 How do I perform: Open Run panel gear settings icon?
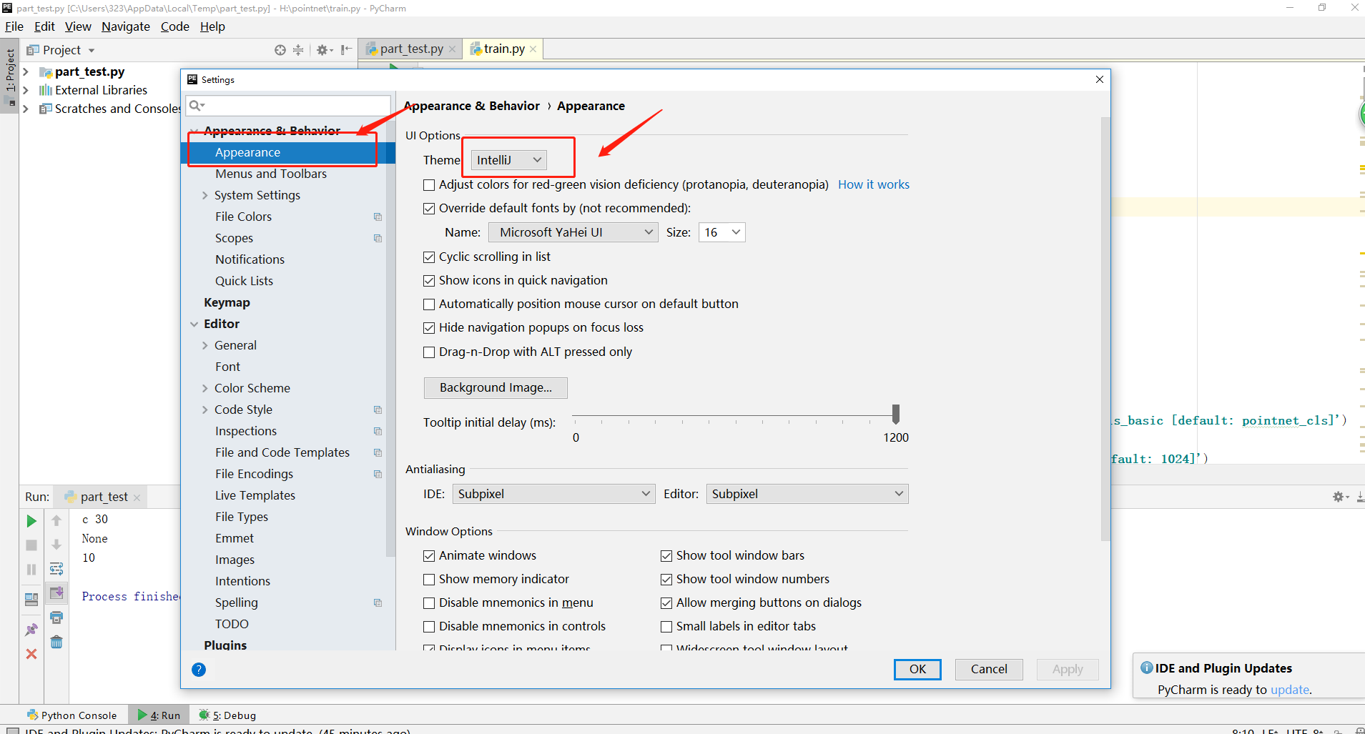[x=1340, y=497]
